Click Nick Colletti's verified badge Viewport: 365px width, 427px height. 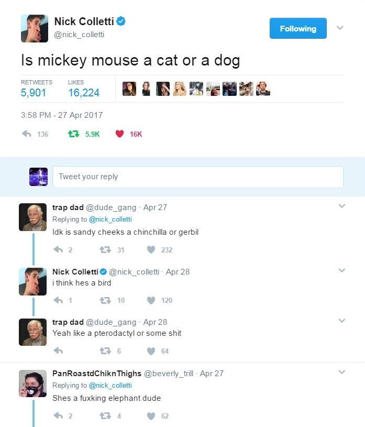(x=124, y=21)
